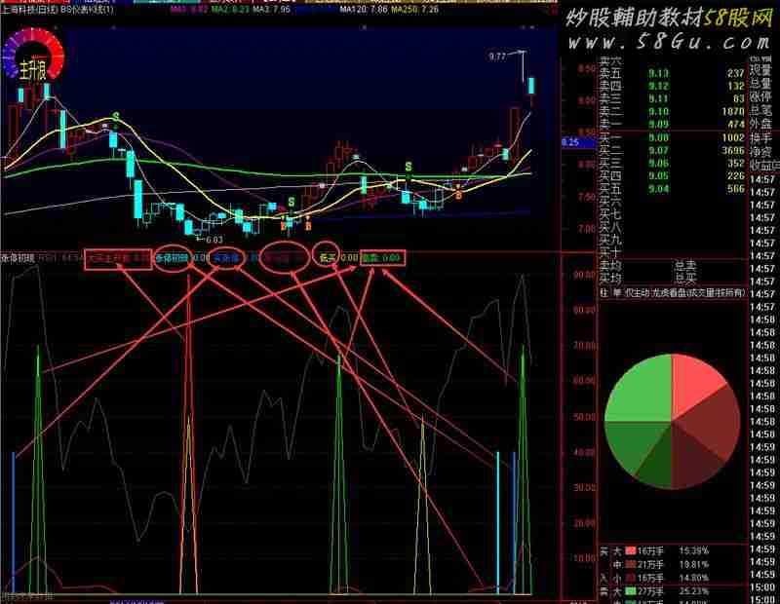Click the MA2 moving average label
The image size is (780, 604).
(x=229, y=10)
